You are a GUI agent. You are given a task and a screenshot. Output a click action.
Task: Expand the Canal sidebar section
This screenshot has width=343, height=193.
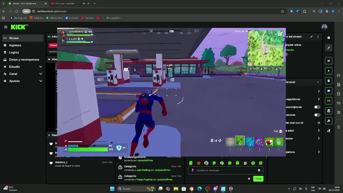coord(23,74)
